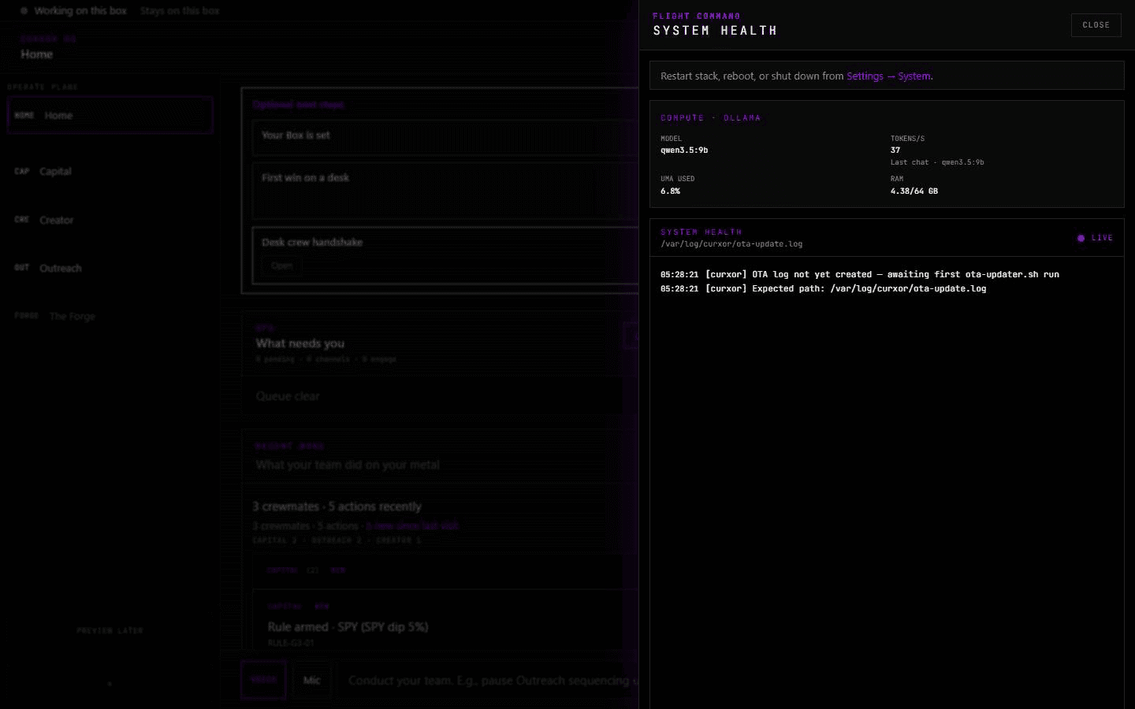The width and height of the screenshot is (1135, 709).
Task: Click the 'Expected path' log line
Action: coord(823,288)
